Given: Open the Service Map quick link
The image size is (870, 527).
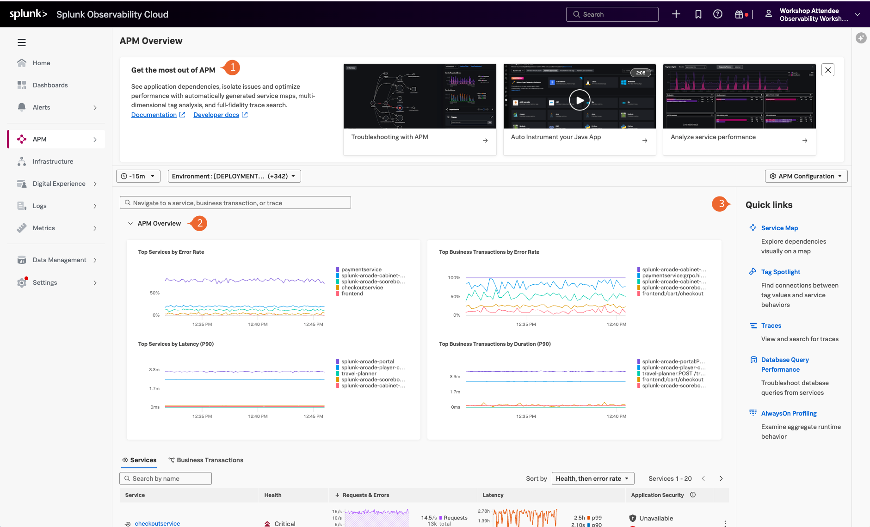Looking at the screenshot, I should pyautogui.click(x=779, y=228).
